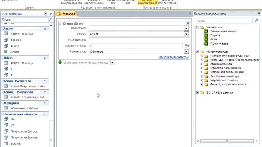Collapse the ОткрытьОтчет action block
Screen dimensions: 262x147
60,23
